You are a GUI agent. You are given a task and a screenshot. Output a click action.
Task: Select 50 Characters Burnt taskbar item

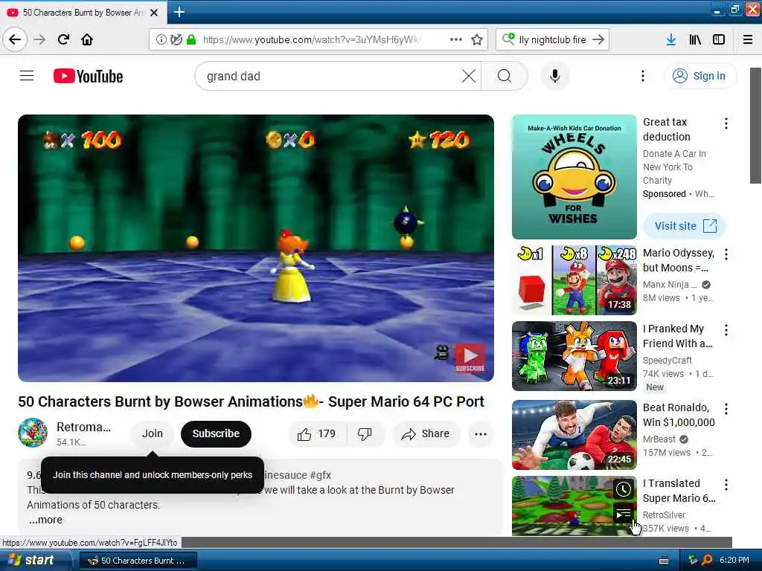[x=138, y=561]
